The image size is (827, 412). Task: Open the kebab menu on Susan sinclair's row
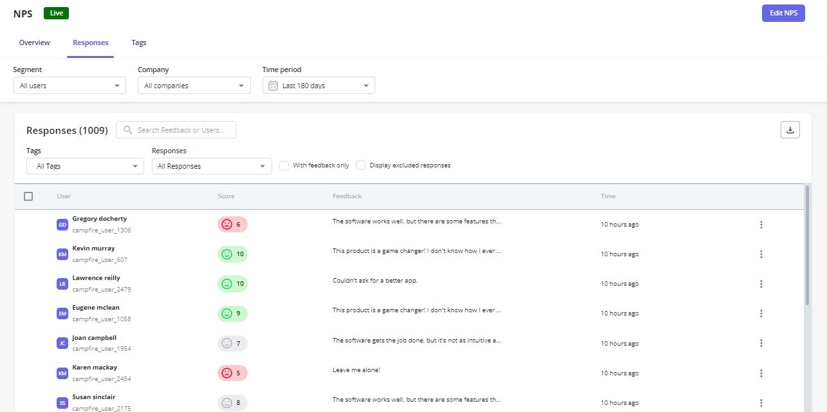click(x=761, y=402)
